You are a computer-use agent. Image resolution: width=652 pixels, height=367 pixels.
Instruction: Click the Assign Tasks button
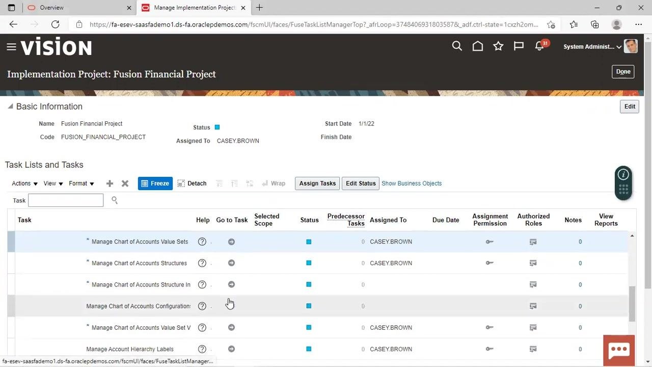[x=317, y=183]
